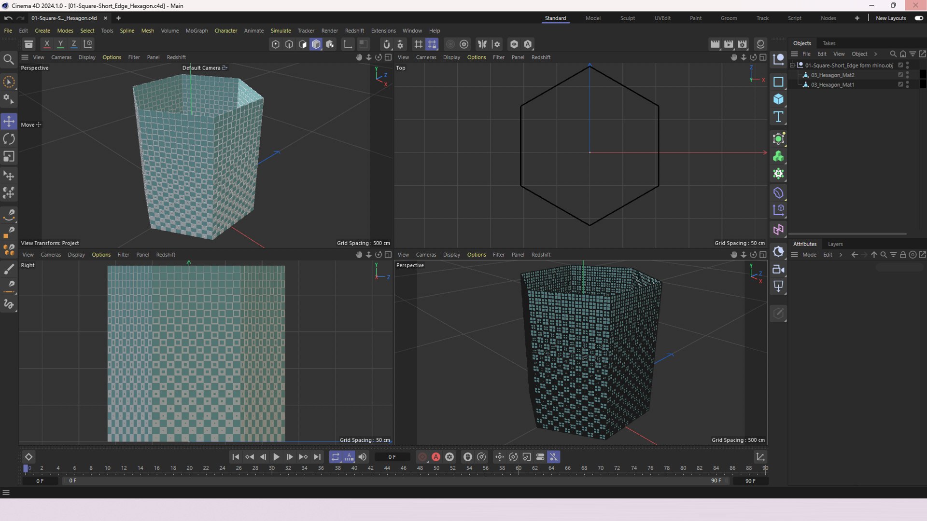This screenshot has width=927, height=521.
Task: Open the MoGraph menu
Action: pyautogui.click(x=197, y=31)
